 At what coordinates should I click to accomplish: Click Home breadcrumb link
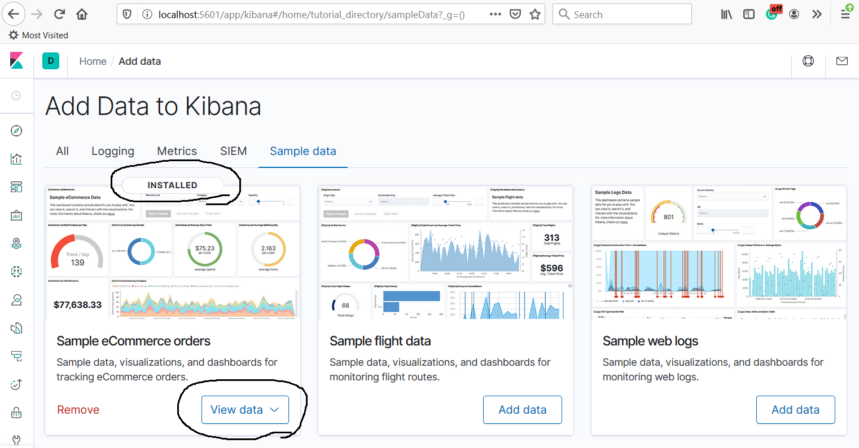click(x=93, y=61)
